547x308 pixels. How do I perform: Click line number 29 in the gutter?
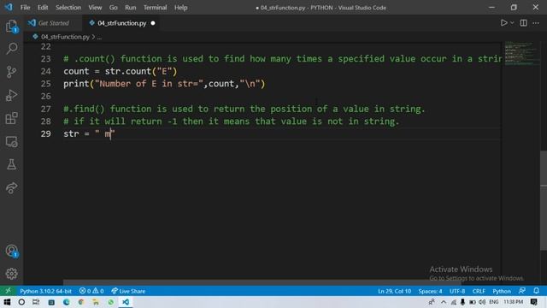click(45, 133)
